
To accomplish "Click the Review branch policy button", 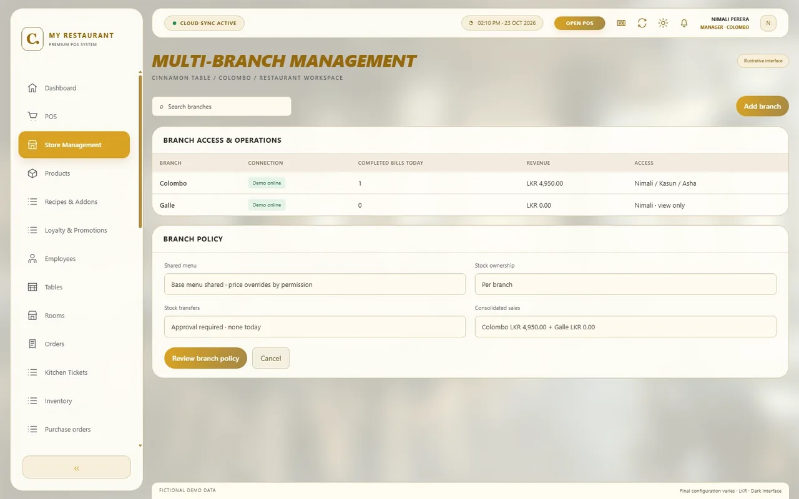I will click(205, 358).
